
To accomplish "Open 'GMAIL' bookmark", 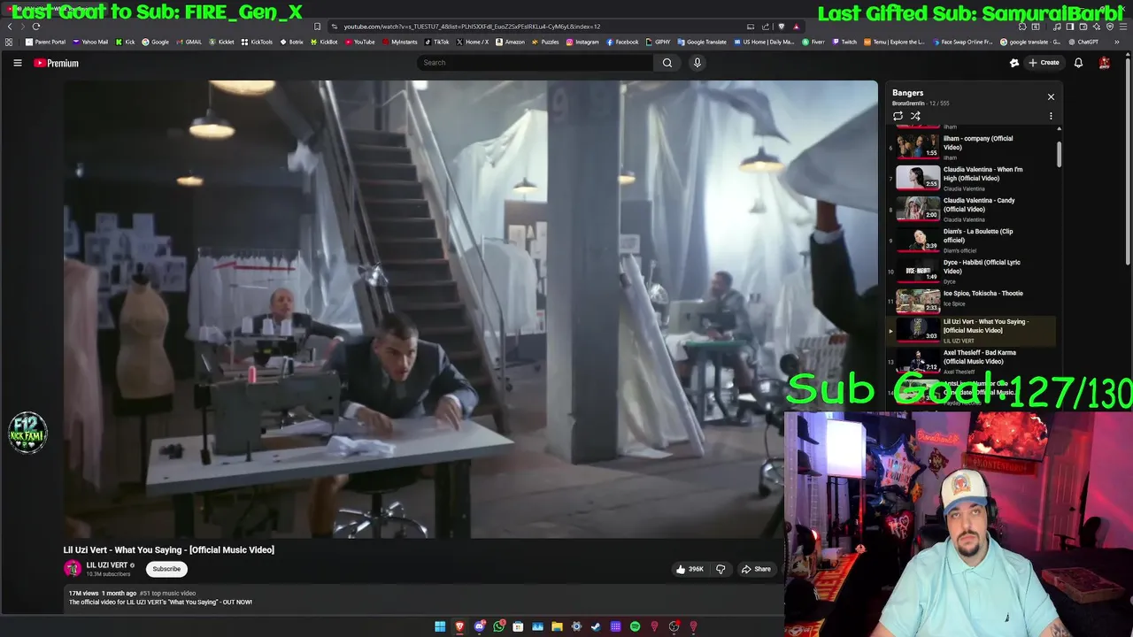I will pos(189,42).
